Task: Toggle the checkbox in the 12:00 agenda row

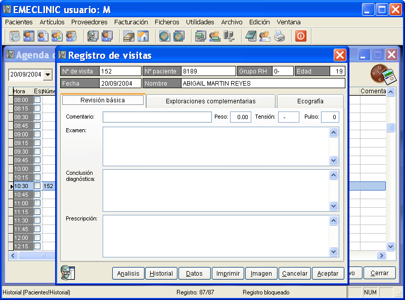Action: point(37,237)
